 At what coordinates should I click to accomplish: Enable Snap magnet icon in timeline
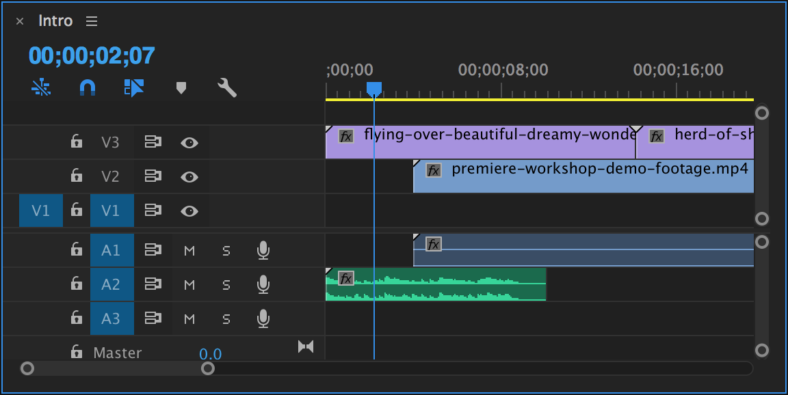point(88,87)
